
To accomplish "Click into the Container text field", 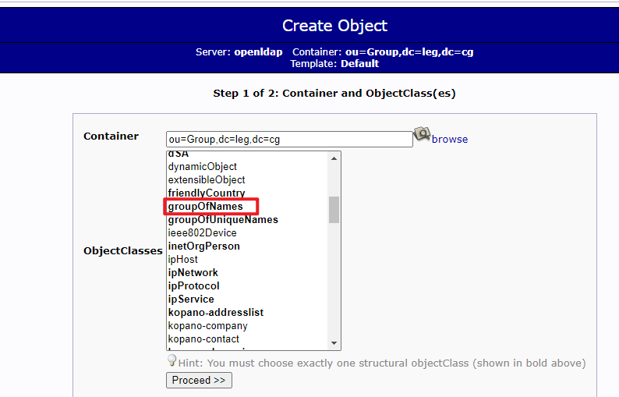I will [x=289, y=139].
